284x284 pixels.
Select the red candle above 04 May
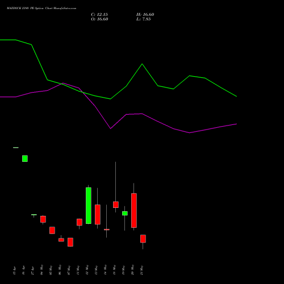click(x=43, y=219)
